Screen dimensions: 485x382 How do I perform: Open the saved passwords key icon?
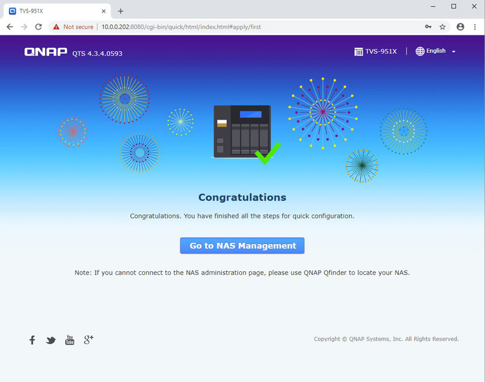(428, 27)
